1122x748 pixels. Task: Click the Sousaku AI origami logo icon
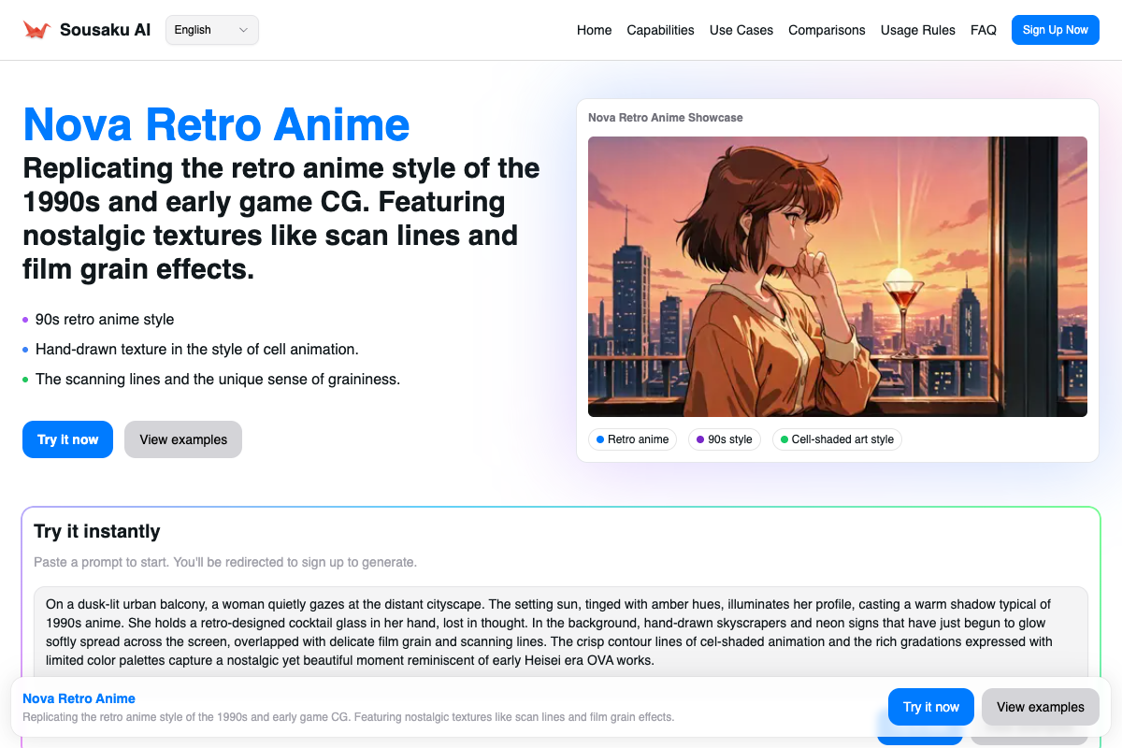36,29
